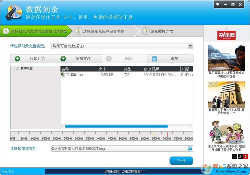The height and width of the screenshot is (175, 250).
Task: Switch to the 选择刻录光驱并设置参数 step tab
Action: [x=100, y=31]
